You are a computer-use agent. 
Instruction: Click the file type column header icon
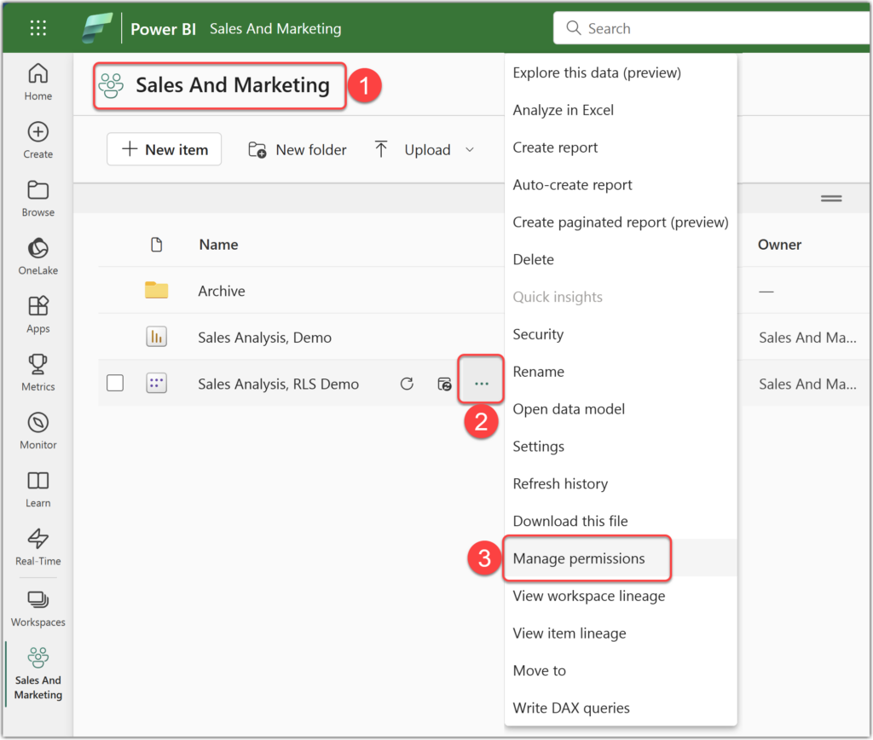pyautogui.click(x=157, y=245)
